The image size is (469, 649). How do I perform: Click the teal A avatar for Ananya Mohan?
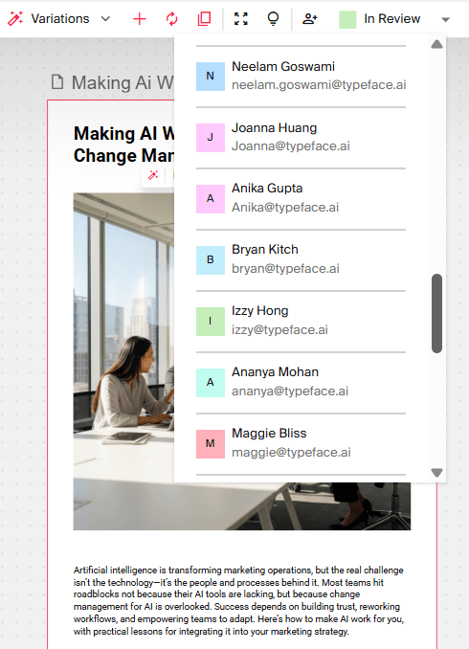(211, 383)
